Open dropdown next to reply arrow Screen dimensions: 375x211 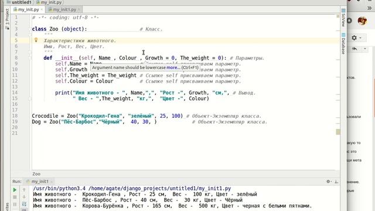click(x=364, y=49)
